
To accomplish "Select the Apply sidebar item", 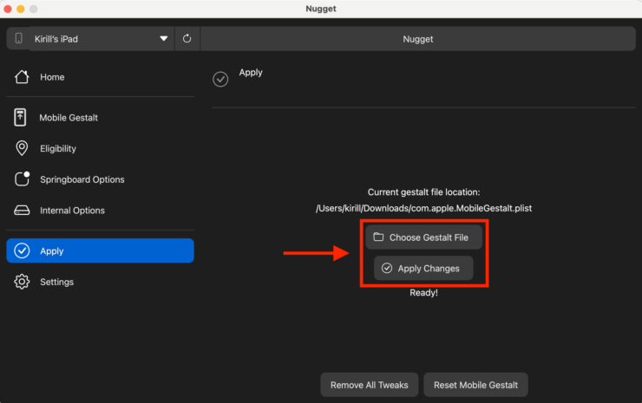I will (x=100, y=250).
